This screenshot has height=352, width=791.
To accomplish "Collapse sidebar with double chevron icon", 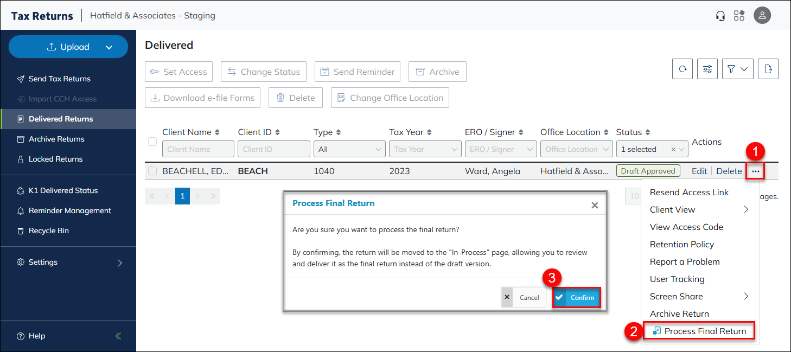I will pos(118,336).
